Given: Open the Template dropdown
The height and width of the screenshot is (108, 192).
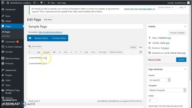Looking at the screenshot, I should click(167, 90).
